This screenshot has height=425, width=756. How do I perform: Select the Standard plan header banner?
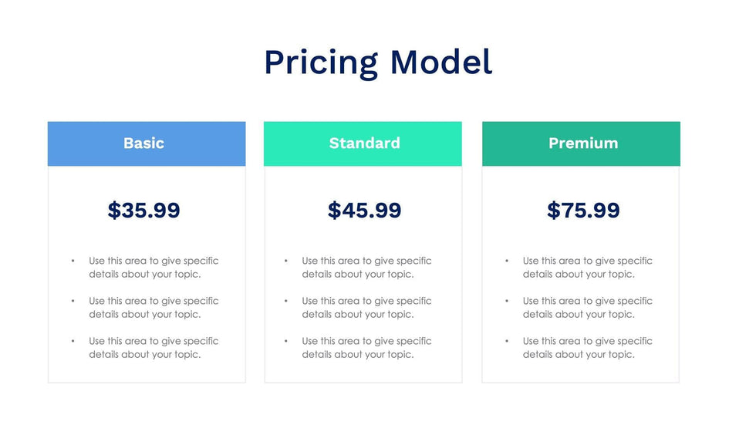[x=363, y=143]
